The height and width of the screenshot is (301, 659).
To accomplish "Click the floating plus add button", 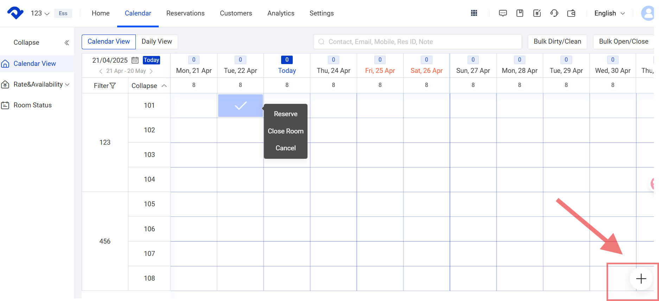I will click(641, 279).
